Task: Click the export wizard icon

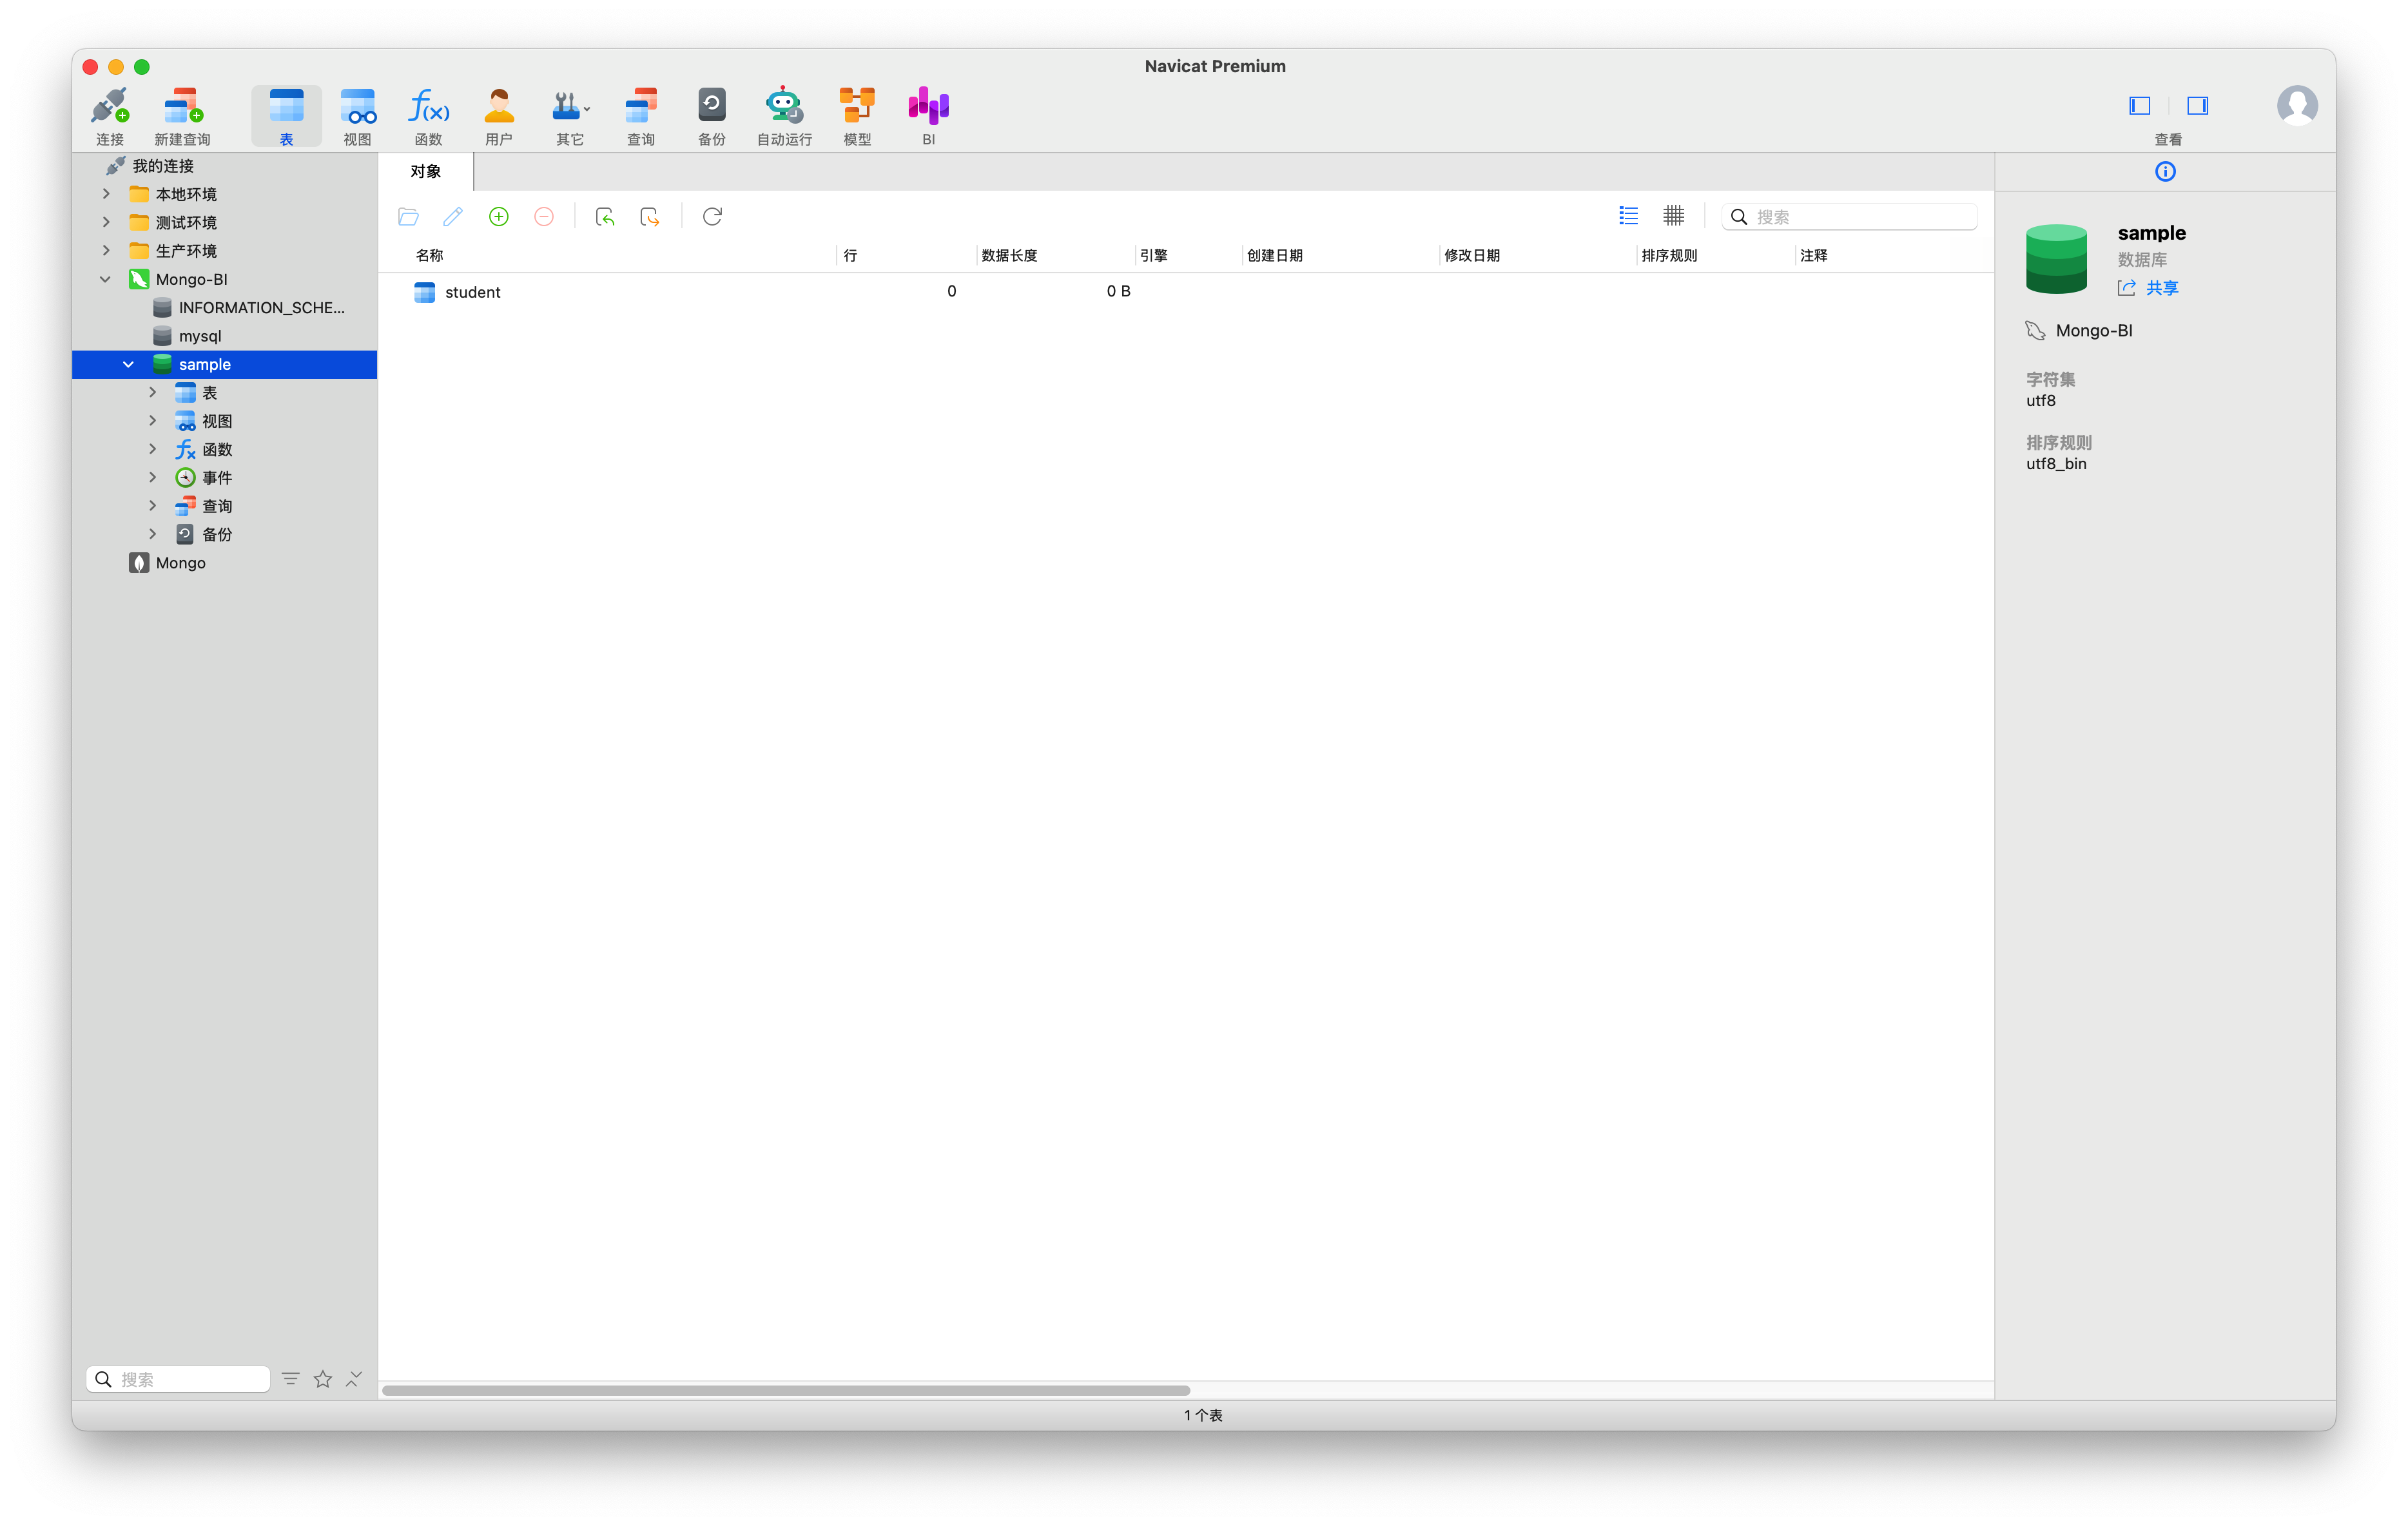Action: (650, 216)
